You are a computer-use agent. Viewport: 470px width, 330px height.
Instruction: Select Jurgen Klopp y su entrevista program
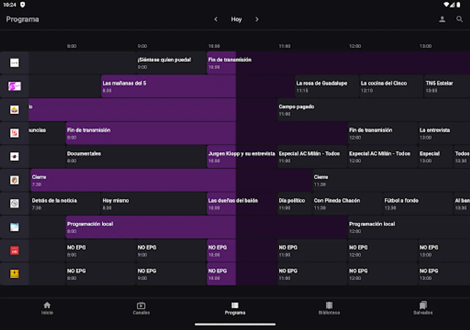coord(241,157)
